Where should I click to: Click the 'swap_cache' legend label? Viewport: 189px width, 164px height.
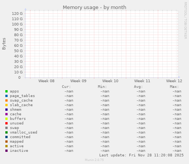pyautogui.click(x=21, y=100)
